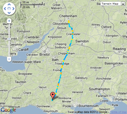Pan the map west with left arrow
127x114 pixels.
5,9
